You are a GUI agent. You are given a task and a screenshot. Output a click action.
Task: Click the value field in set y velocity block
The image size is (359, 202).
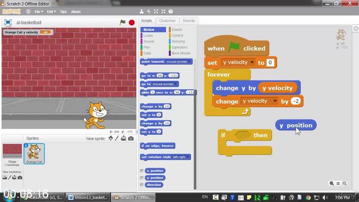[x=270, y=62]
